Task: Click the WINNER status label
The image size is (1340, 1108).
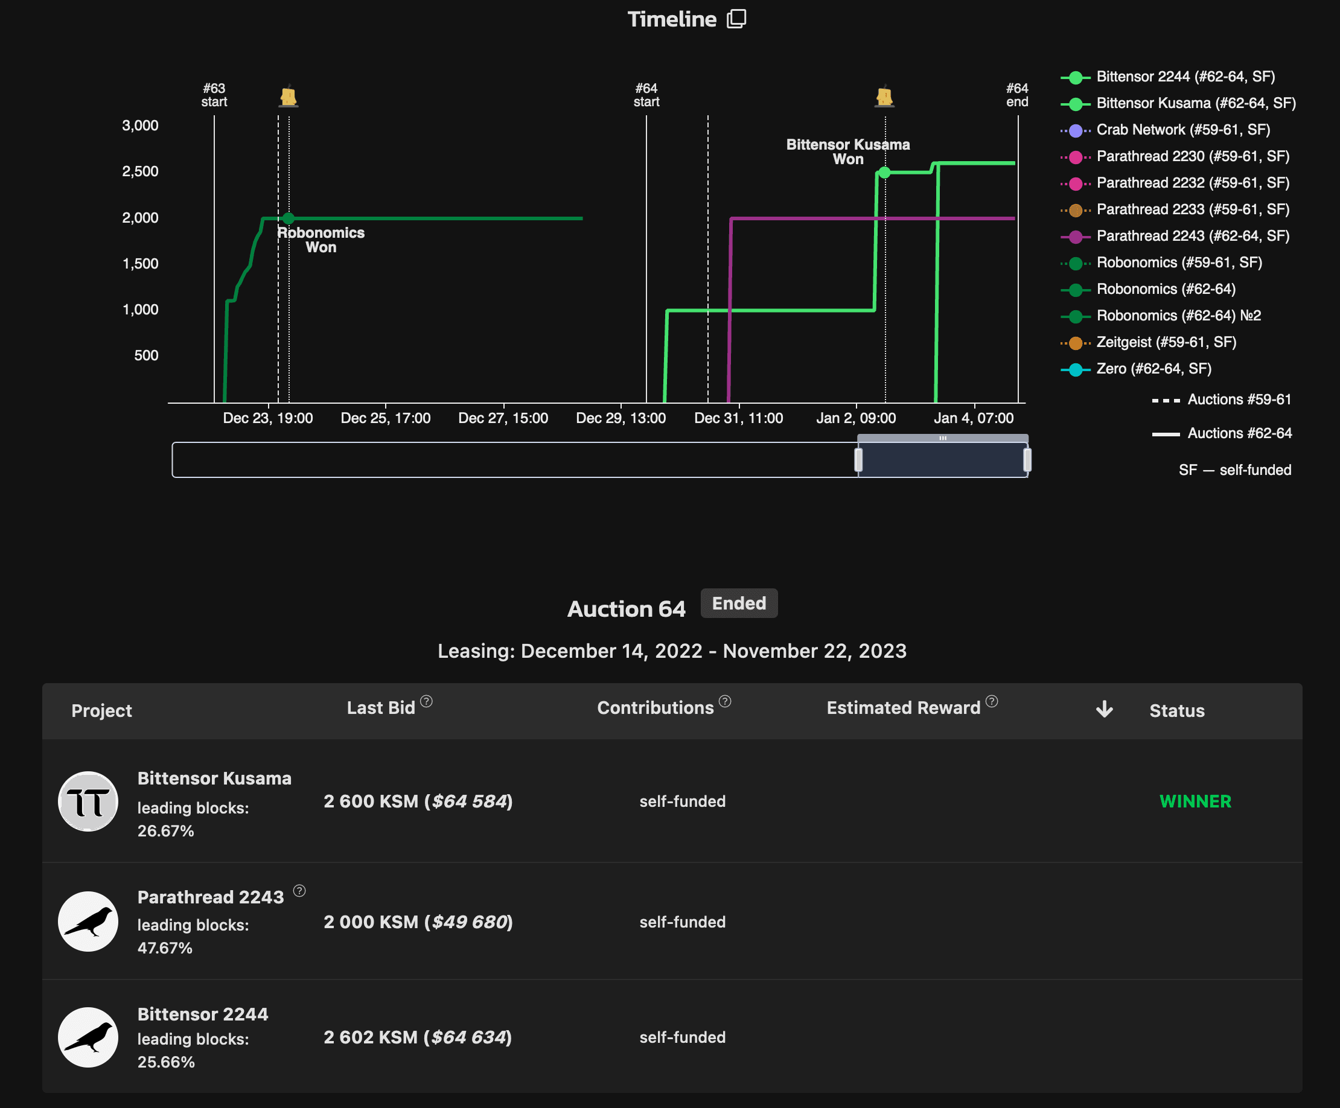Action: 1195,802
